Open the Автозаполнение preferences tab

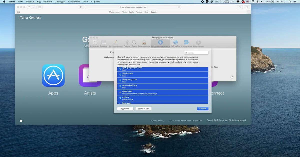click(115, 44)
